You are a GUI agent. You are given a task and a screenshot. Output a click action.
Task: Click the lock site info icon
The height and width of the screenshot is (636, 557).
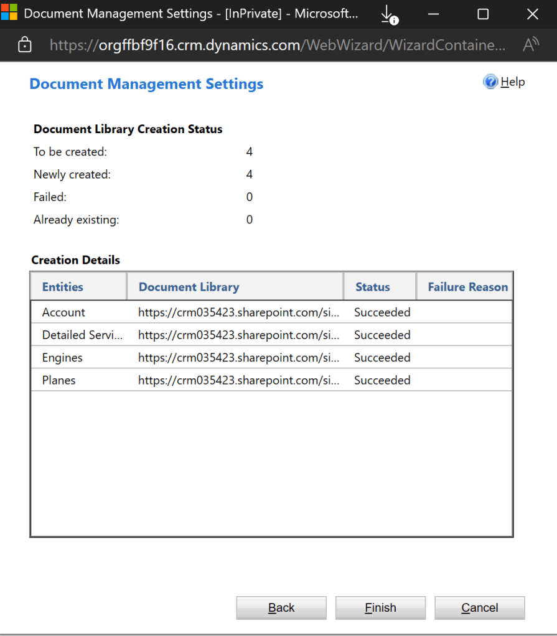[x=24, y=45]
